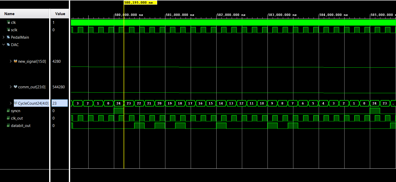Image resolution: width=396 pixels, height=182 pixels.
Task: Click the databit_out signal icon
Action: tap(8, 126)
